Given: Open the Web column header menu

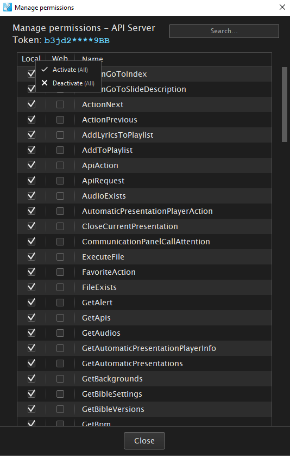Looking at the screenshot, I should coord(60,59).
